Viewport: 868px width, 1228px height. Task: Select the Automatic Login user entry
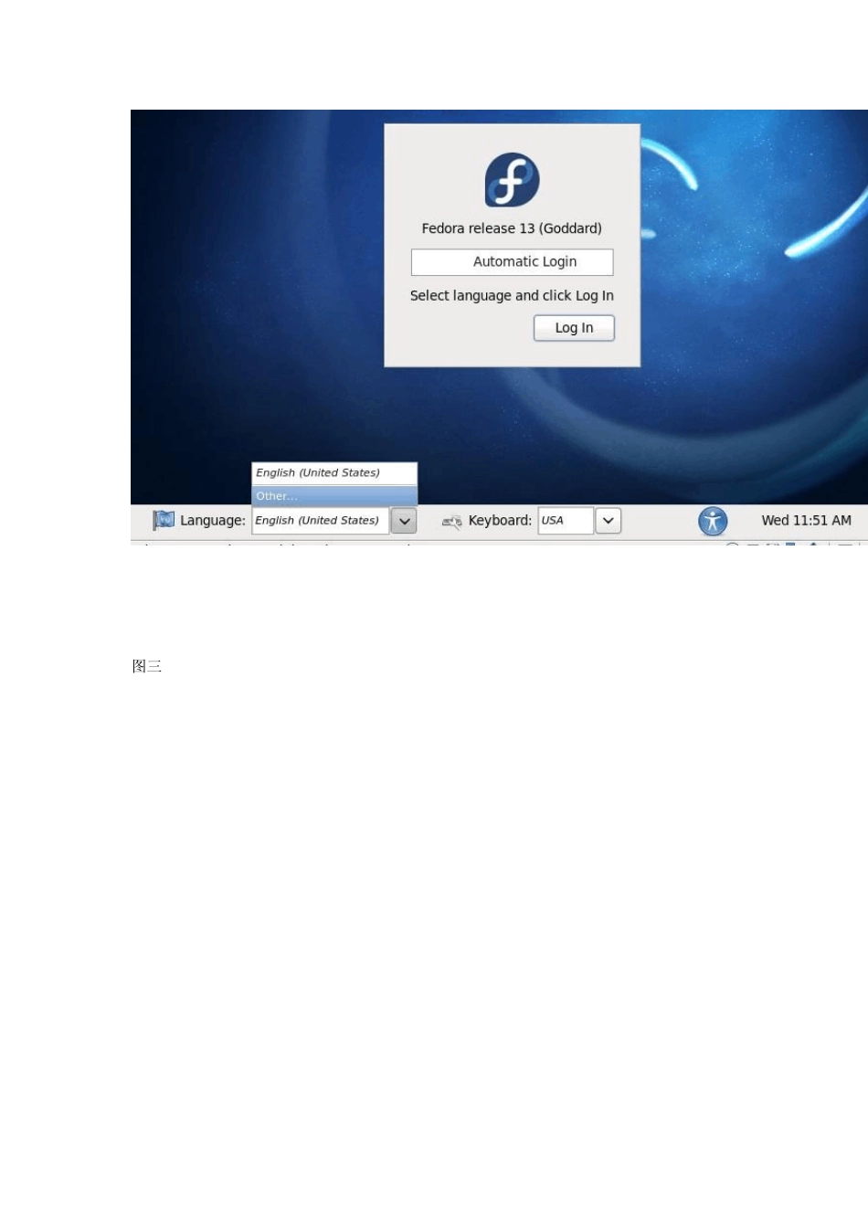click(x=513, y=262)
